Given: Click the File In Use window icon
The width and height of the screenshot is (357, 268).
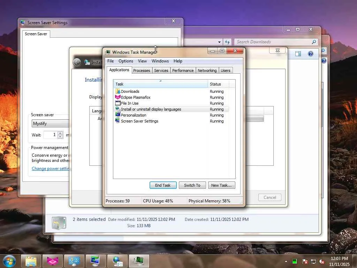Looking at the screenshot, I should tap(117, 103).
